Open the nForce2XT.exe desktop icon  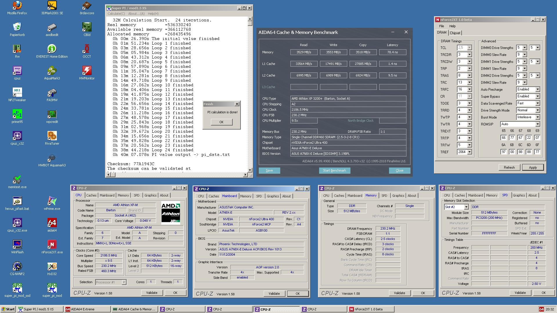click(x=52, y=247)
